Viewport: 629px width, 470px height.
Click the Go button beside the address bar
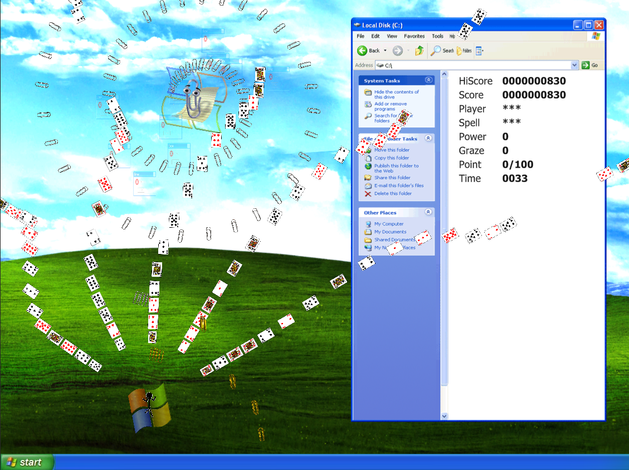590,65
